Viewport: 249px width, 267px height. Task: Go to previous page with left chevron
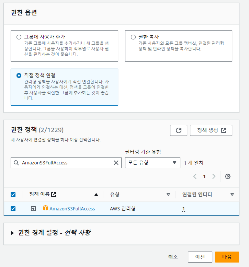[x=195, y=176]
